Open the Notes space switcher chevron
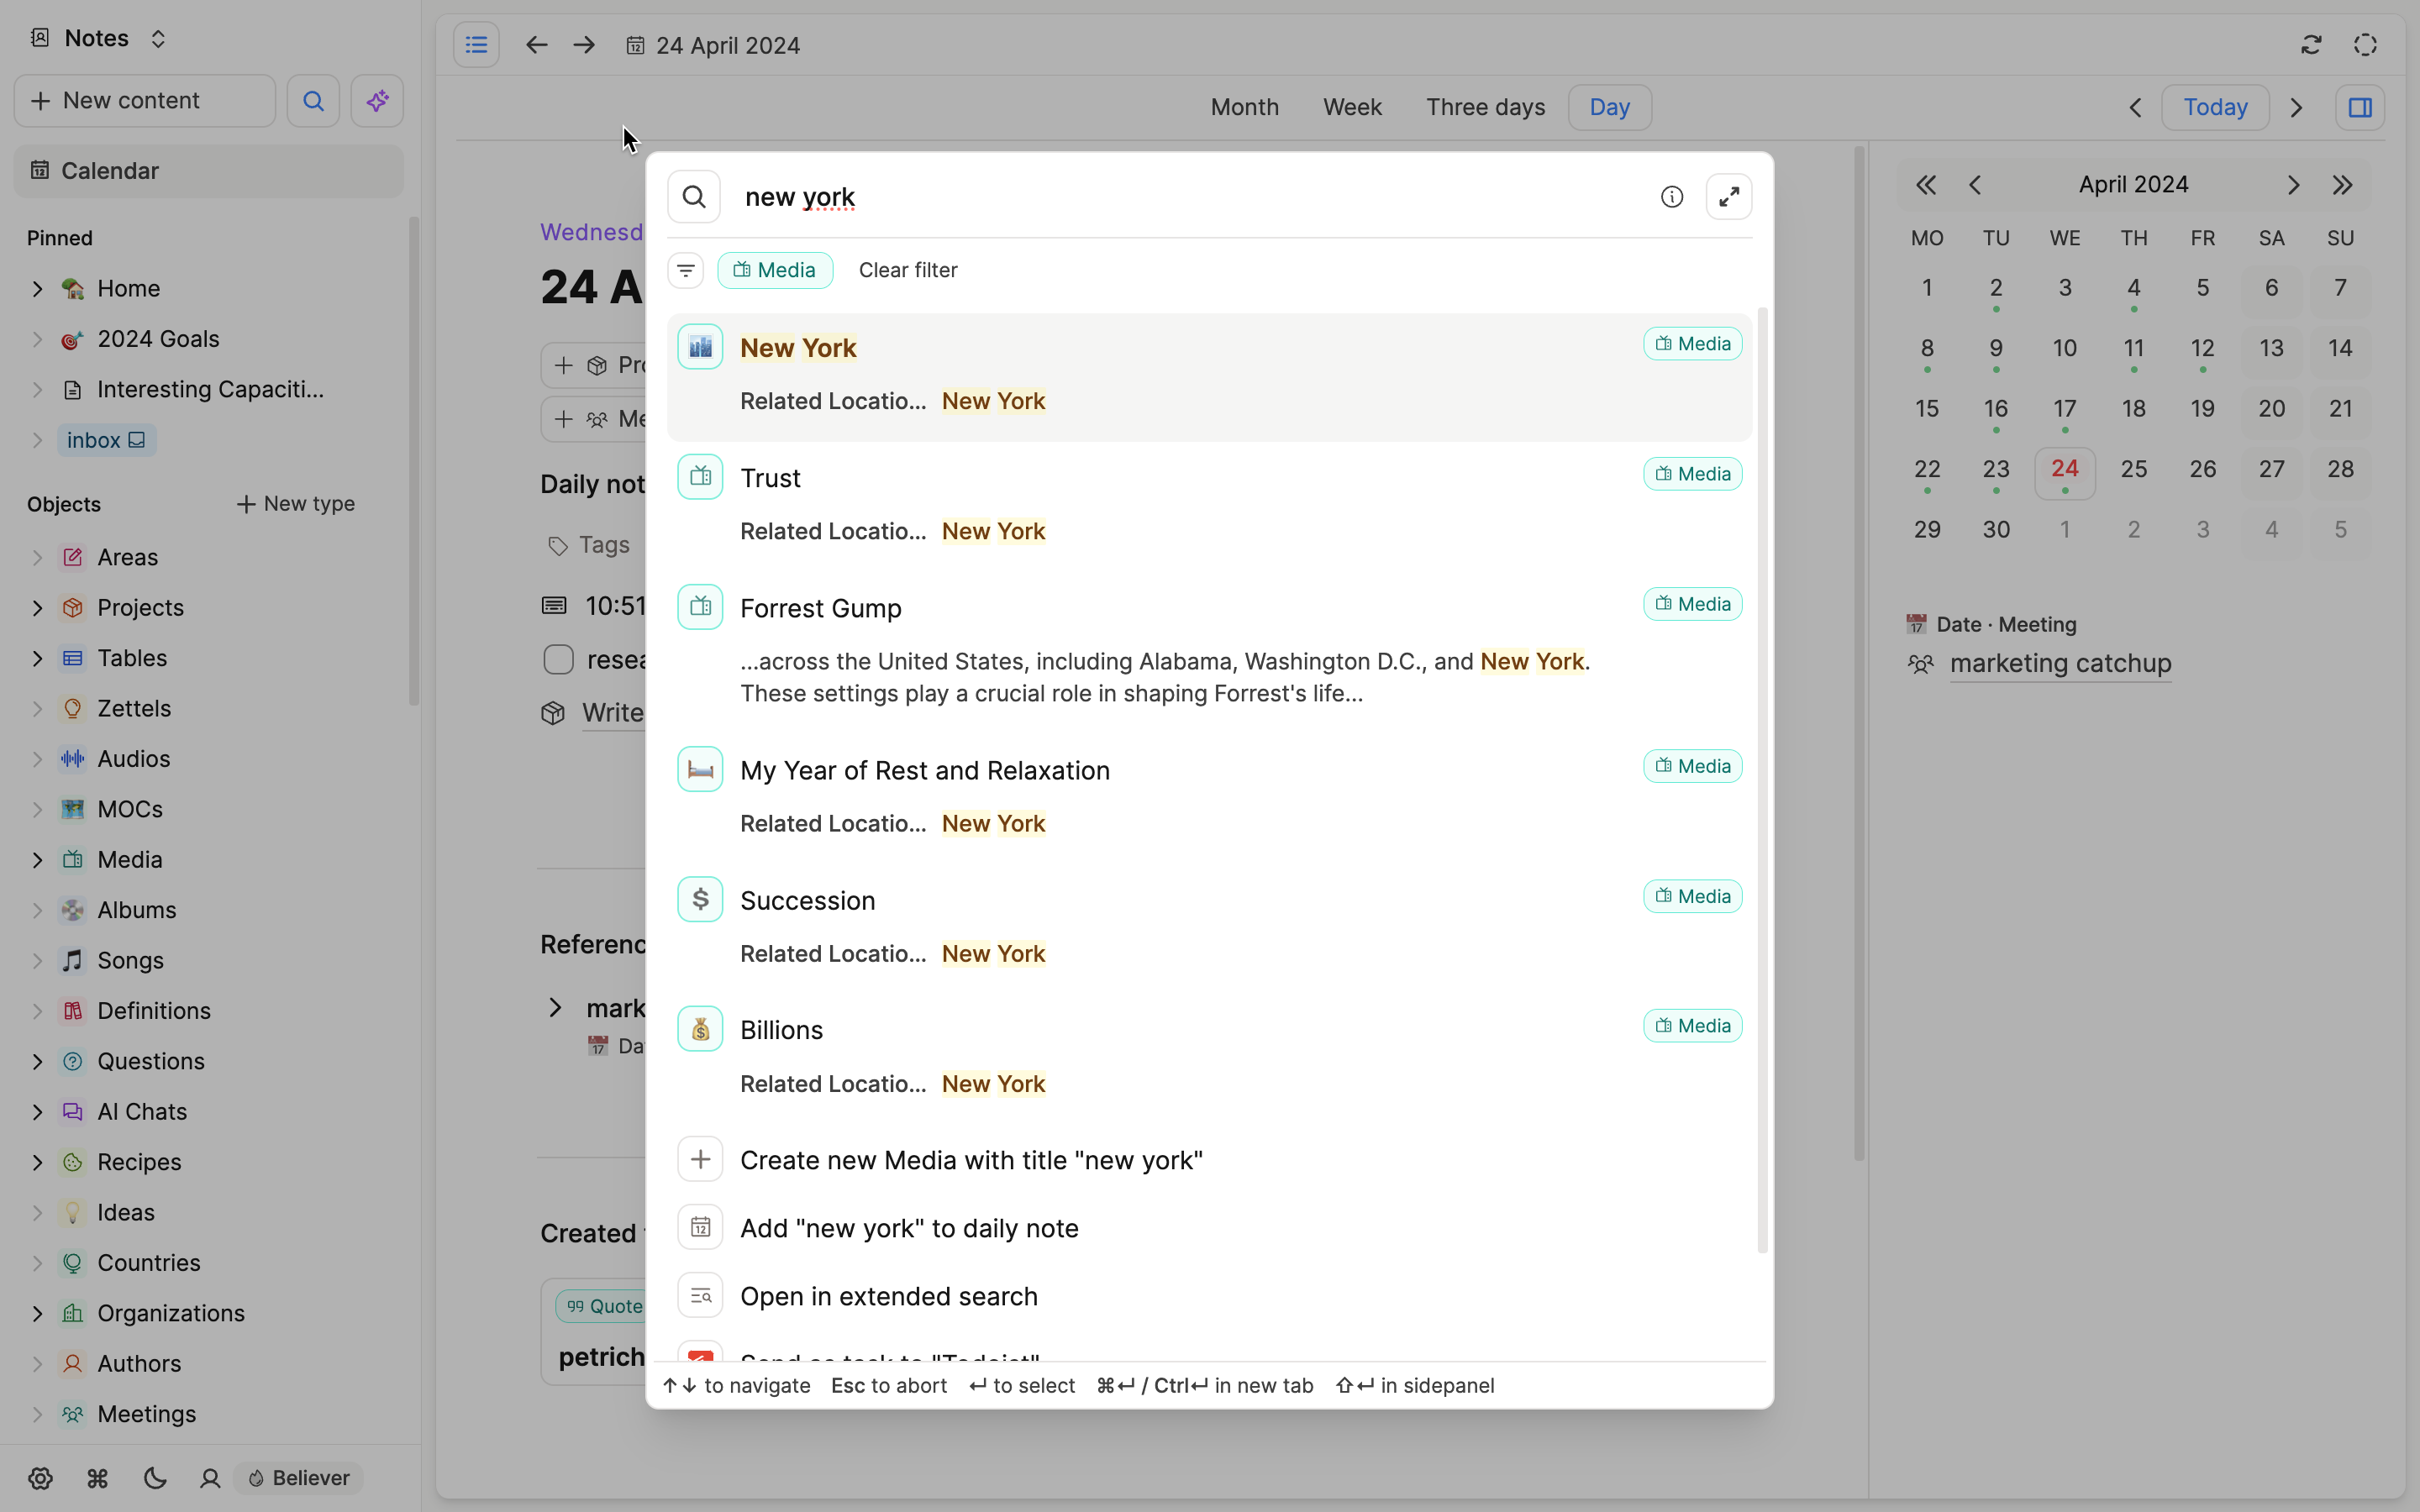Image resolution: width=2420 pixels, height=1512 pixels. 159,38
